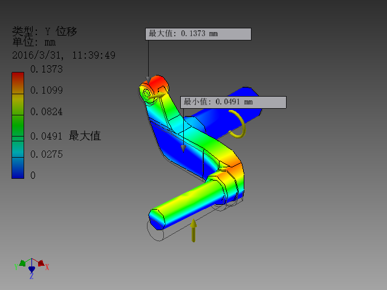This screenshot has height=290, width=387.
Task: Click the min value probe arrowhead
Action: (183, 148)
